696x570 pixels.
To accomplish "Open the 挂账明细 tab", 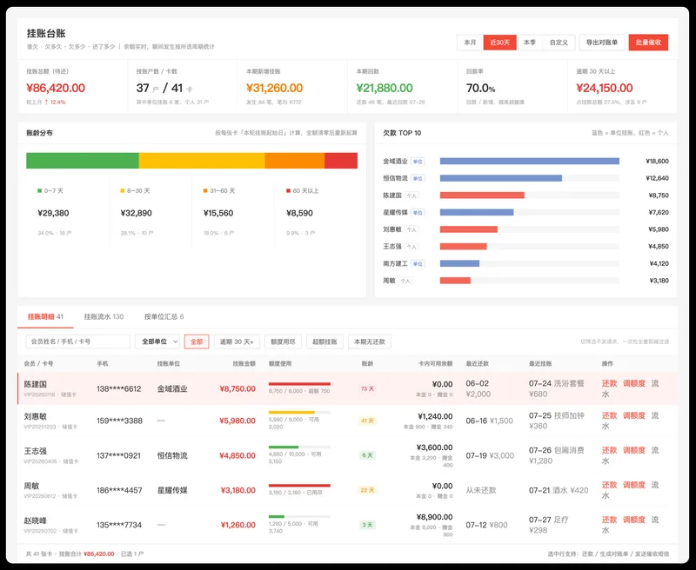I will point(45,316).
